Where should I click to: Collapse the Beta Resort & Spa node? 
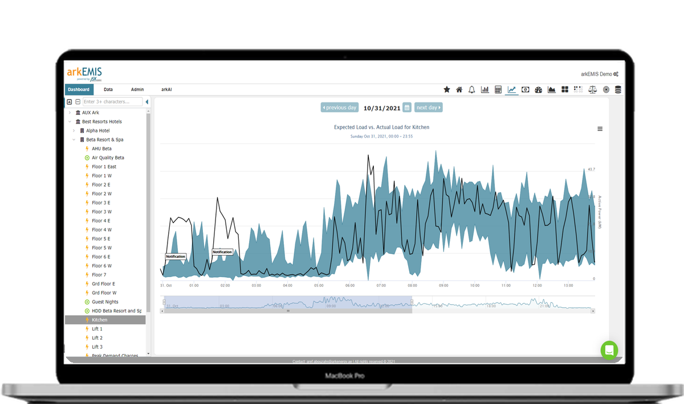pos(74,139)
